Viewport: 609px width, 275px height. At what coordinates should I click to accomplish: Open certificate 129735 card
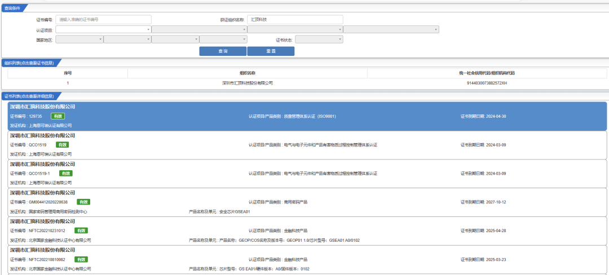[x=307, y=116]
